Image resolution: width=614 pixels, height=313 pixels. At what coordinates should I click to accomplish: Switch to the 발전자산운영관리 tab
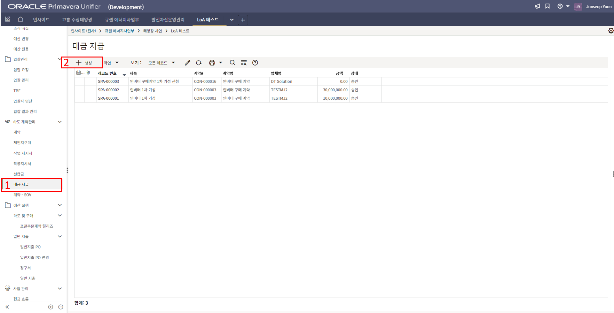(x=168, y=20)
